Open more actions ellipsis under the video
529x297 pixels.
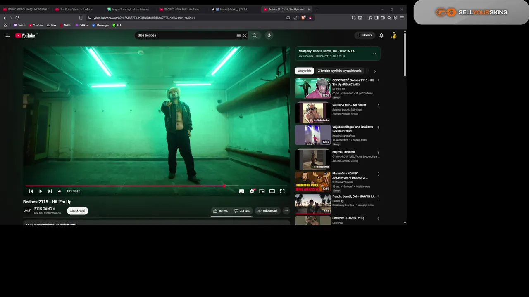(x=286, y=211)
